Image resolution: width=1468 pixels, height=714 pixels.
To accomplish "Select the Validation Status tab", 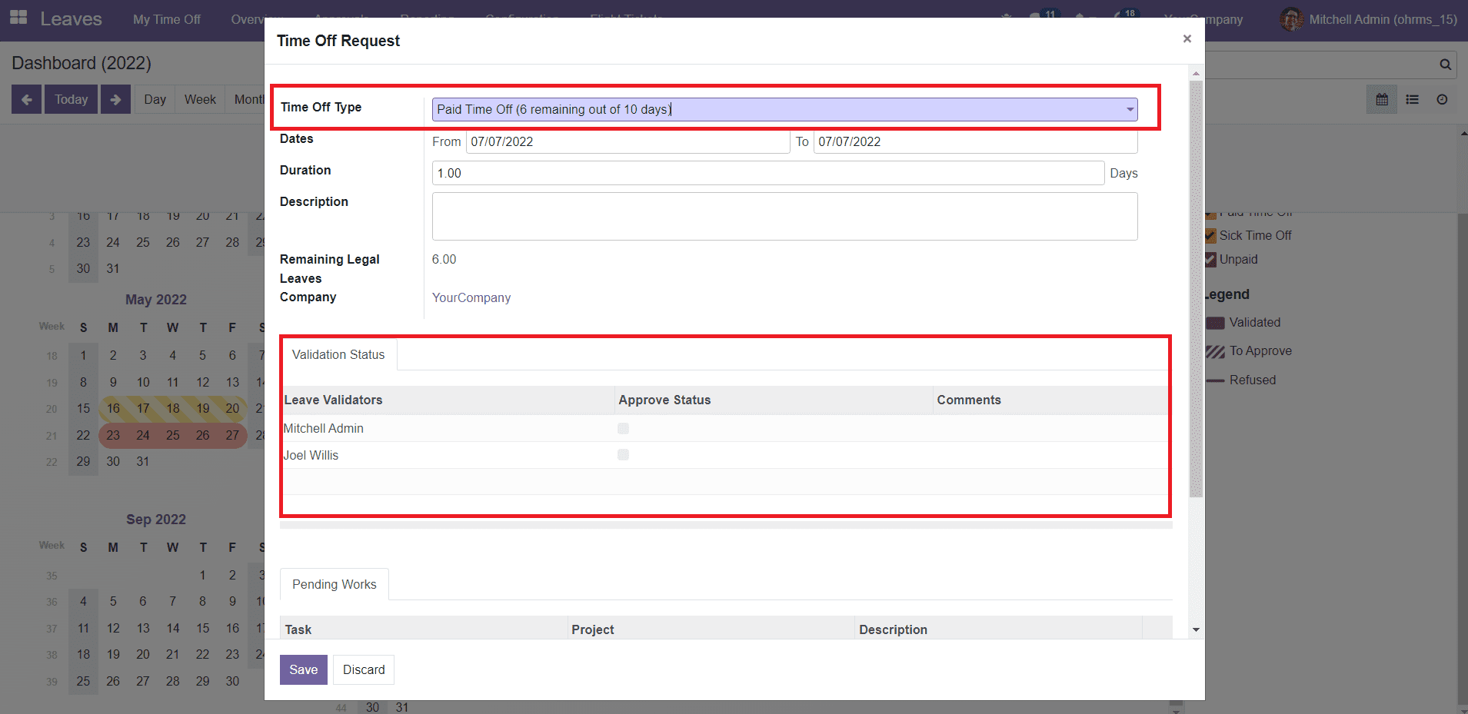I will click(x=338, y=354).
